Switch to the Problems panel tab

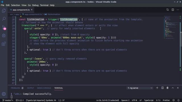(17, 88)
